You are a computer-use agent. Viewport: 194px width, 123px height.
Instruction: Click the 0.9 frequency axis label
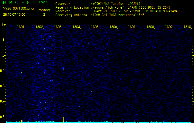pyautogui.click(x=2, y=71)
